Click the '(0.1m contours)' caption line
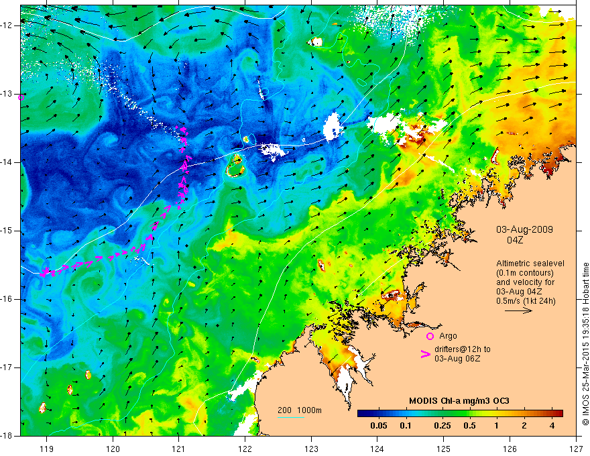The image size is (590, 456). tap(525, 273)
